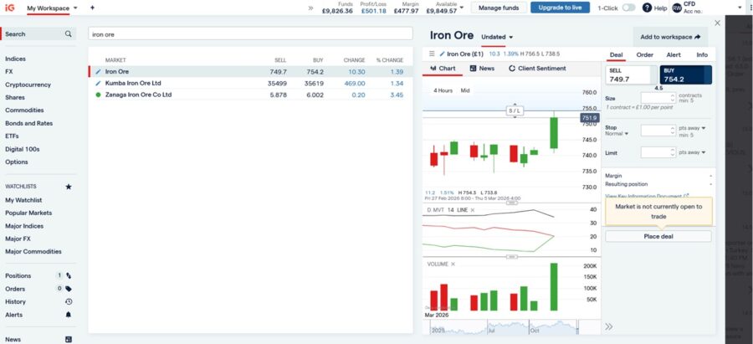Click pencil icon next to Iron Ore (£1)

(x=443, y=54)
